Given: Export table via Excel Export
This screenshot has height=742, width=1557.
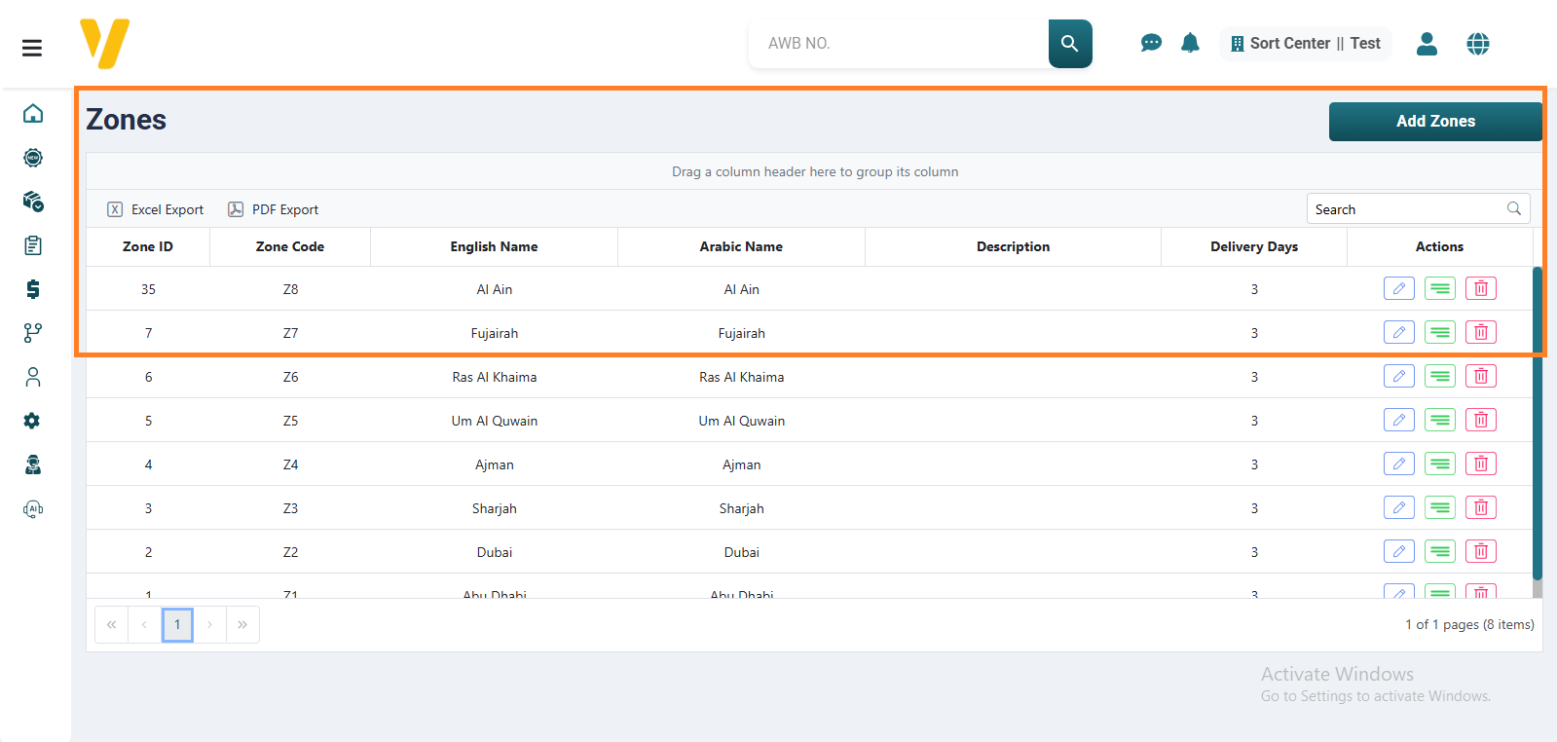Looking at the screenshot, I should point(156,209).
